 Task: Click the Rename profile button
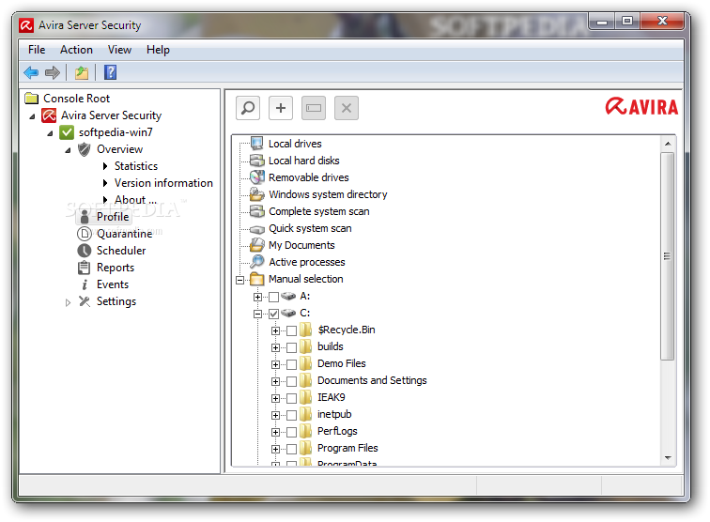314,108
